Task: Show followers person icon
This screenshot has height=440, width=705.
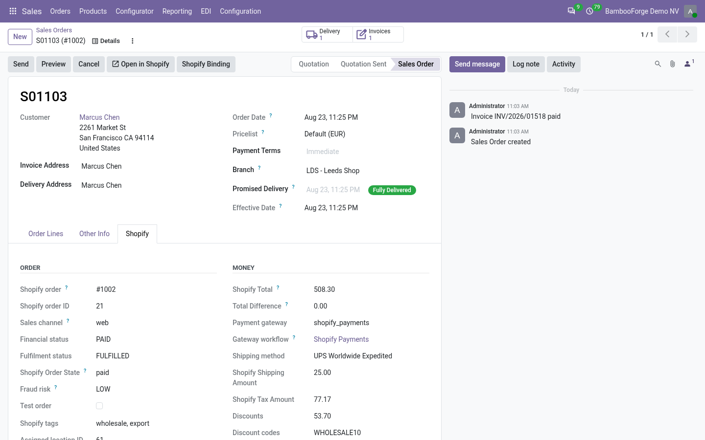Action: (688, 64)
